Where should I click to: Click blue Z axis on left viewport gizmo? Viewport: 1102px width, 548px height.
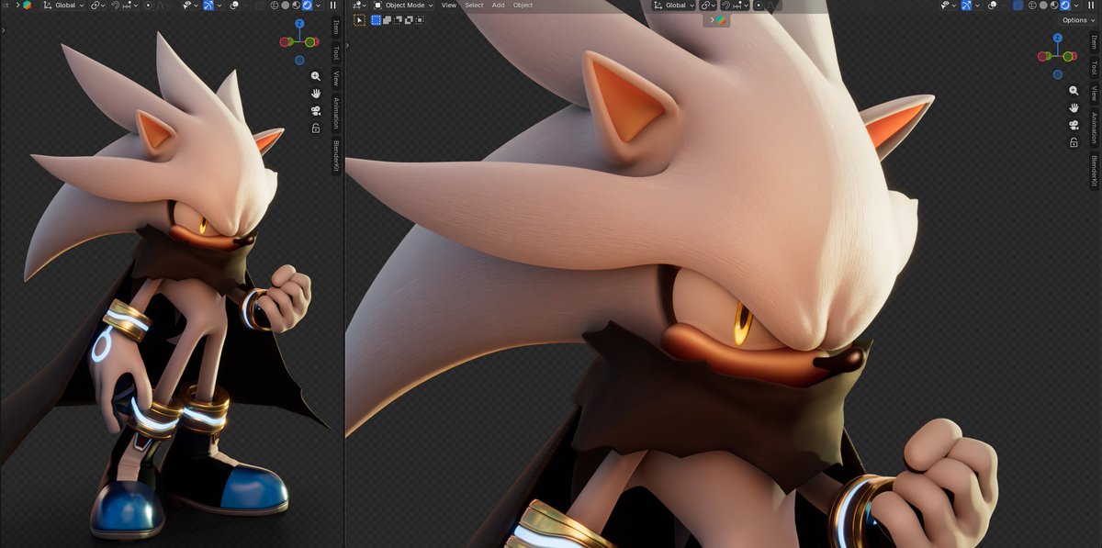(x=299, y=24)
